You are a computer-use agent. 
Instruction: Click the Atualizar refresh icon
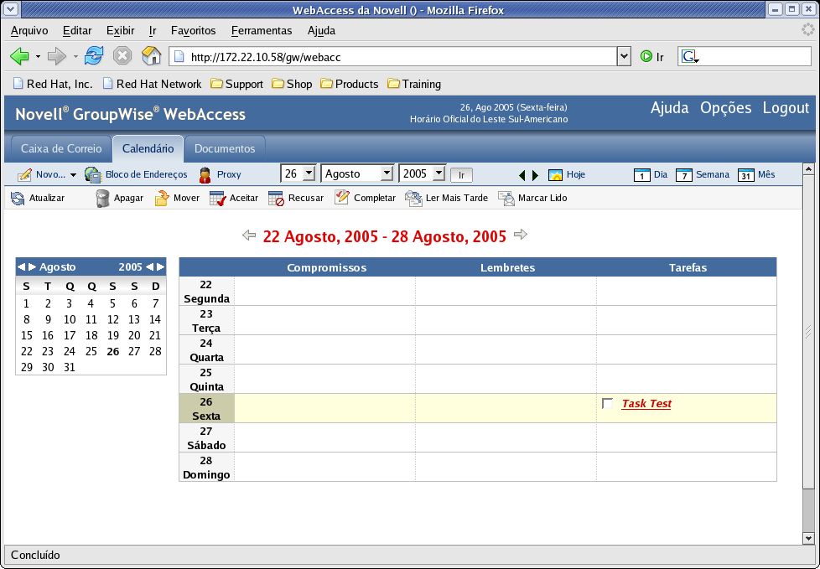tap(18, 199)
